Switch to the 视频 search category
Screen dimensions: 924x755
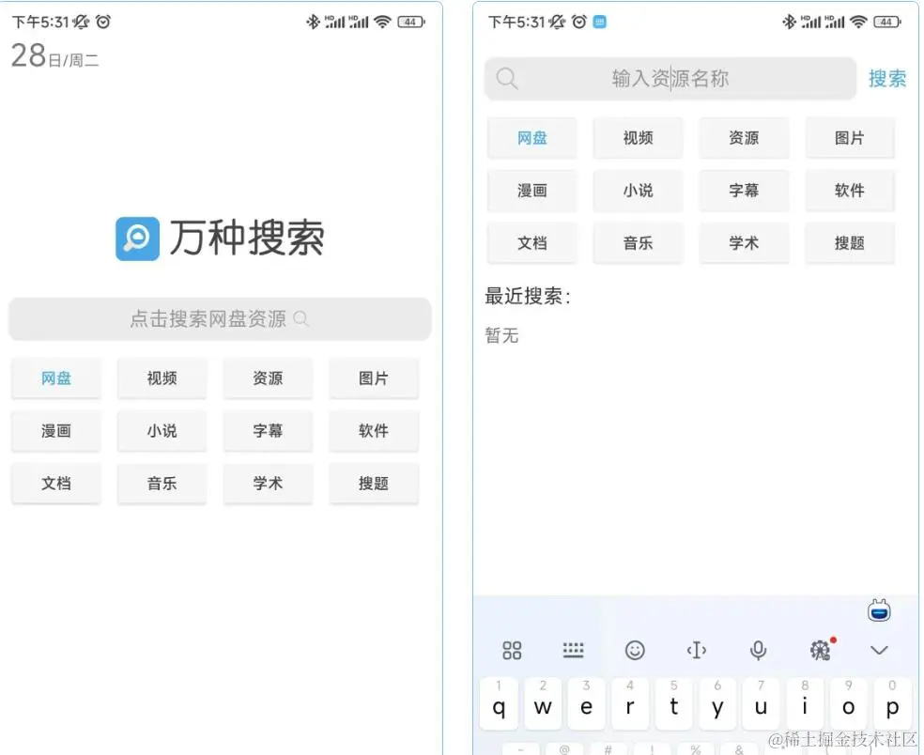pos(638,137)
